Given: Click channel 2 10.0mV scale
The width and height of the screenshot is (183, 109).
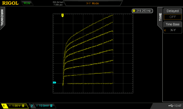Looking at the screenshot, I should pyautogui.click(x=44, y=106).
